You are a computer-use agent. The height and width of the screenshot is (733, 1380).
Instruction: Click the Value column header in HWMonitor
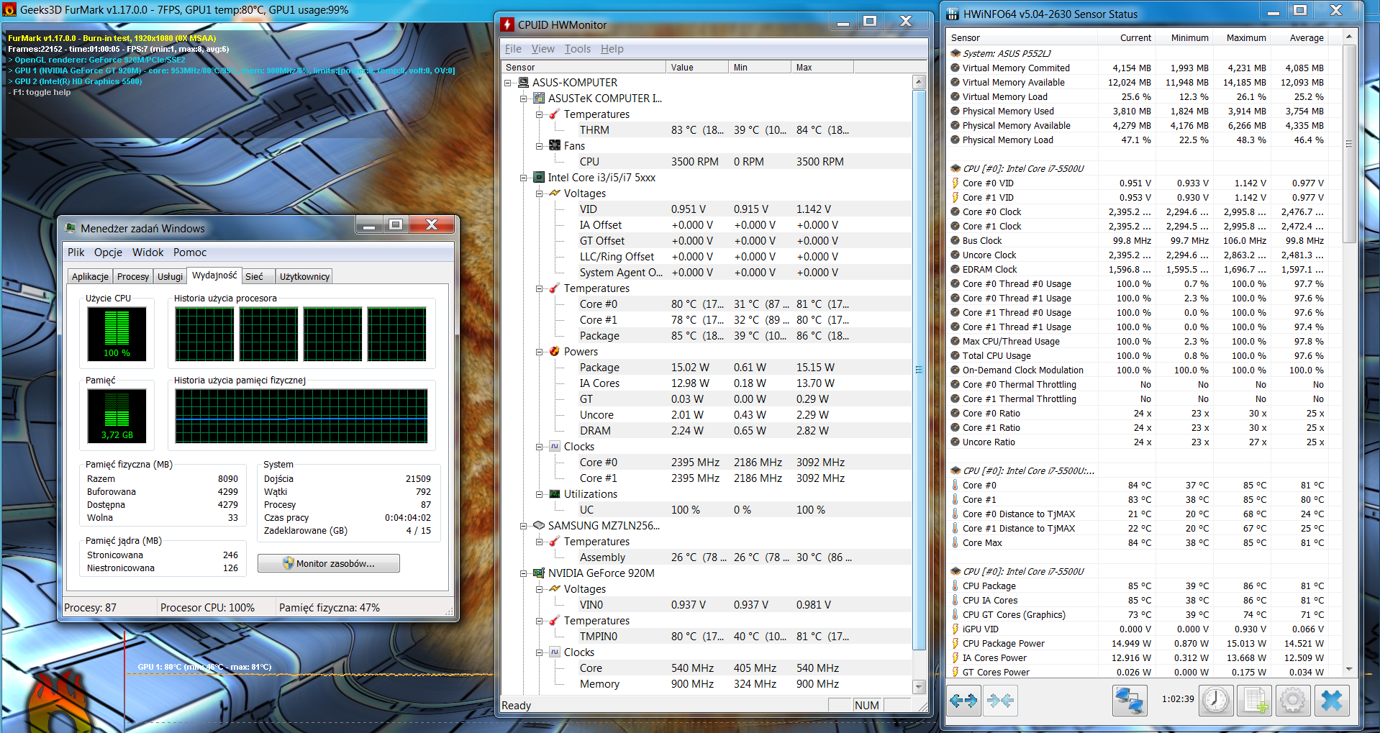click(697, 67)
